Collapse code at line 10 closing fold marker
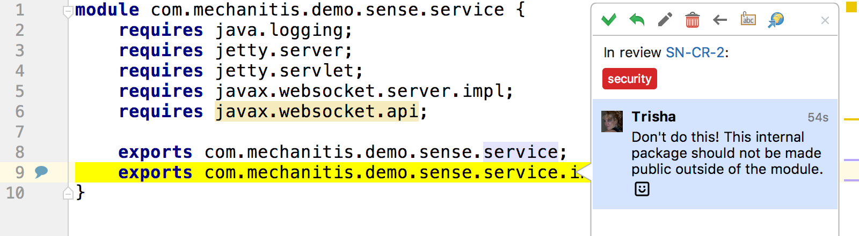The width and height of the screenshot is (859, 236). tap(68, 193)
